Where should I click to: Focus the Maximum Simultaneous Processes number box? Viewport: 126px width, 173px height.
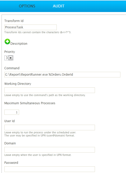coord(12,112)
